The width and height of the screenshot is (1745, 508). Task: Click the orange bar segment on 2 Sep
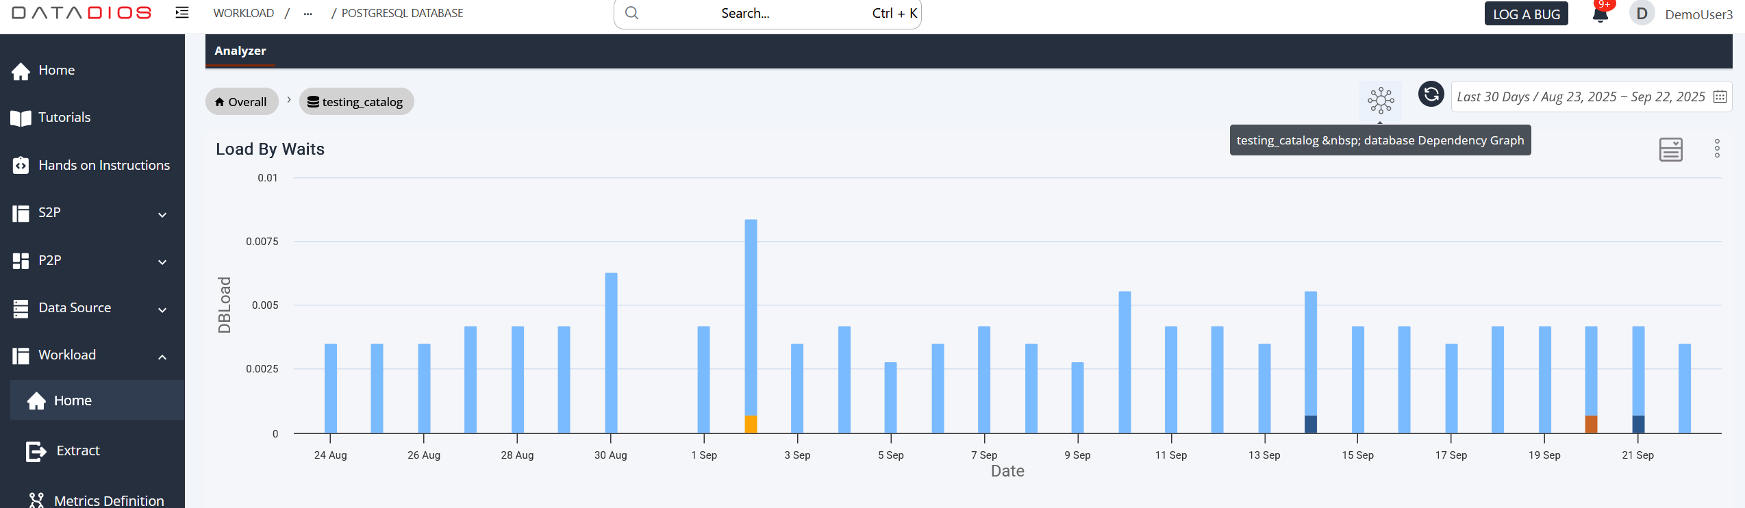point(751,424)
